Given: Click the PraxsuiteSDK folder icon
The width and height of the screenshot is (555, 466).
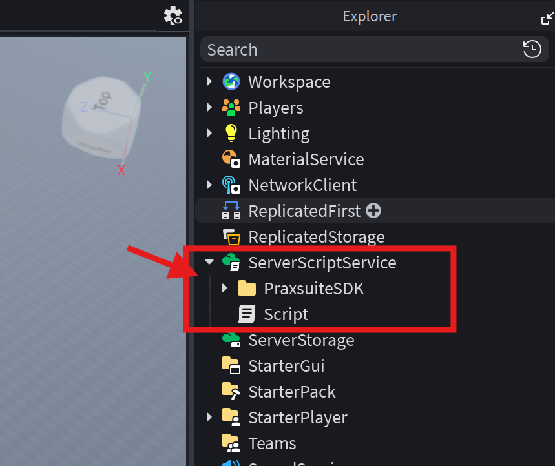Looking at the screenshot, I should tap(247, 288).
